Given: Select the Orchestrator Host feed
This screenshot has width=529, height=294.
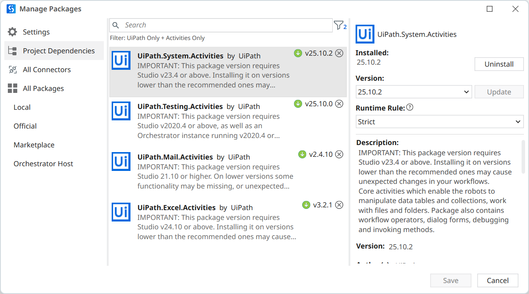Looking at the screenshot, I should click(x=43, y=164).
